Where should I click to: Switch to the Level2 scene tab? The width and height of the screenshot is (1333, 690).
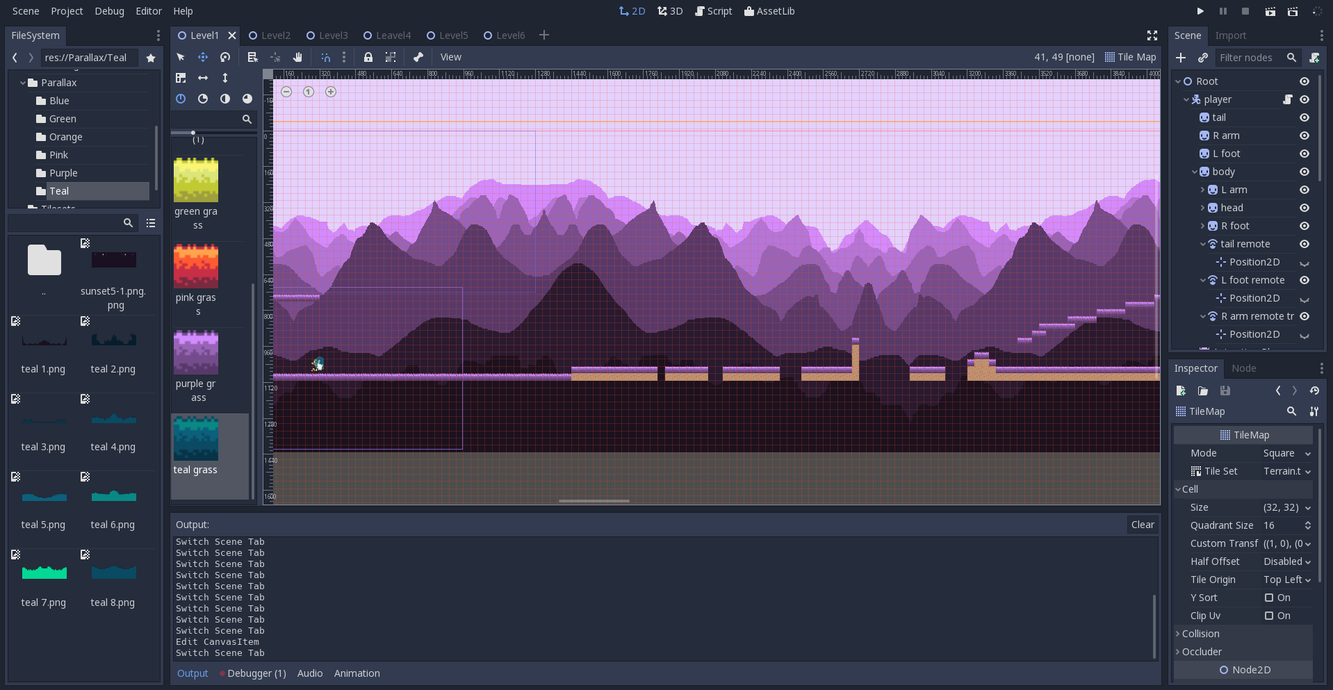point(270,35)
